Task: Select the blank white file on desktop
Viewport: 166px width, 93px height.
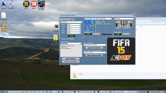Action: 4,16
